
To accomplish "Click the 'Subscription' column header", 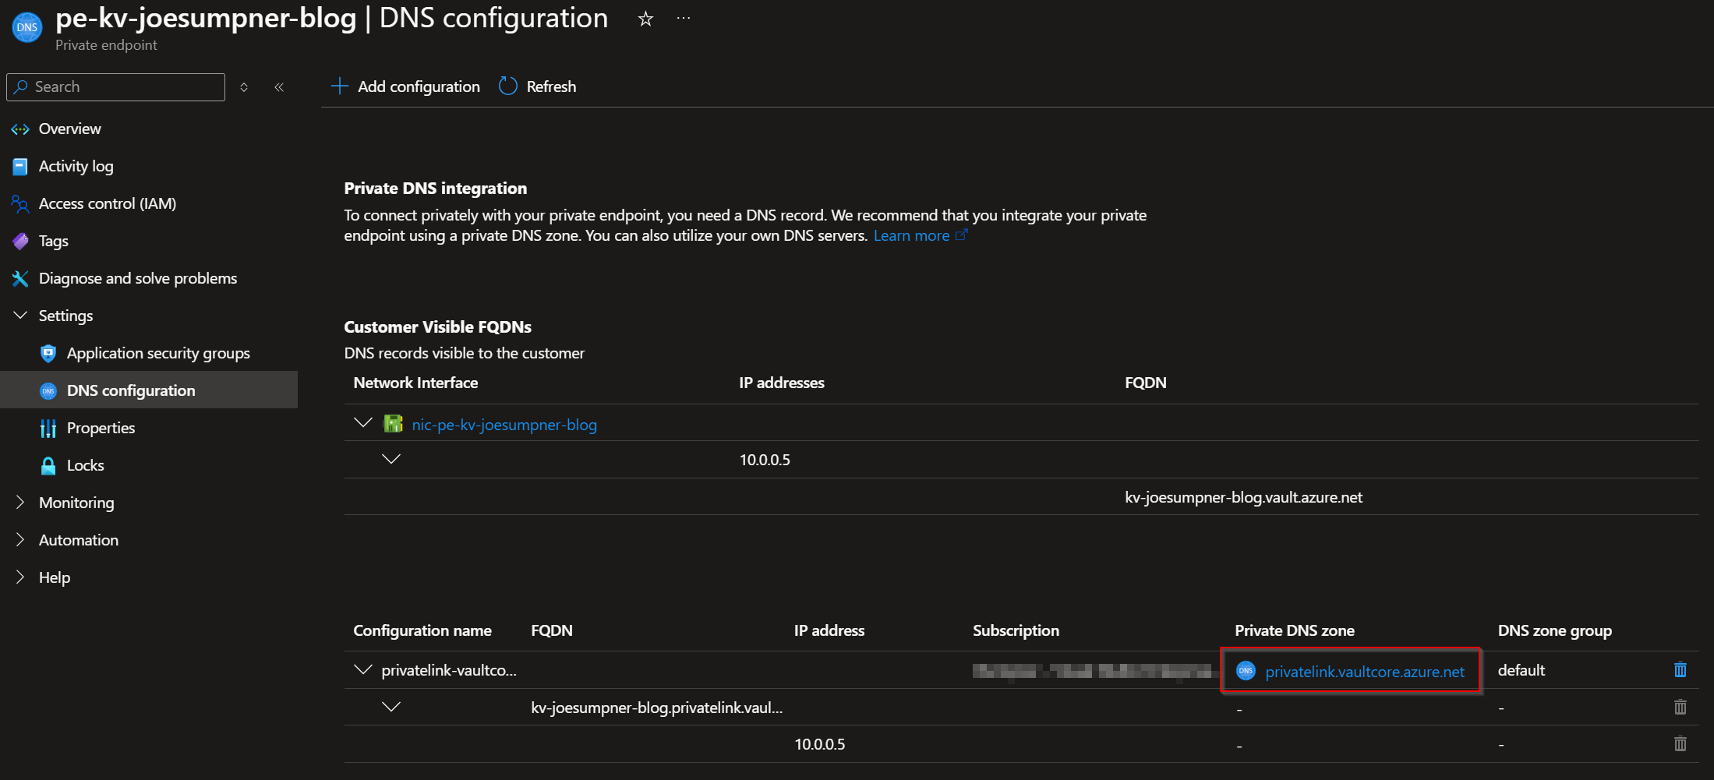I will point(1016,630).
